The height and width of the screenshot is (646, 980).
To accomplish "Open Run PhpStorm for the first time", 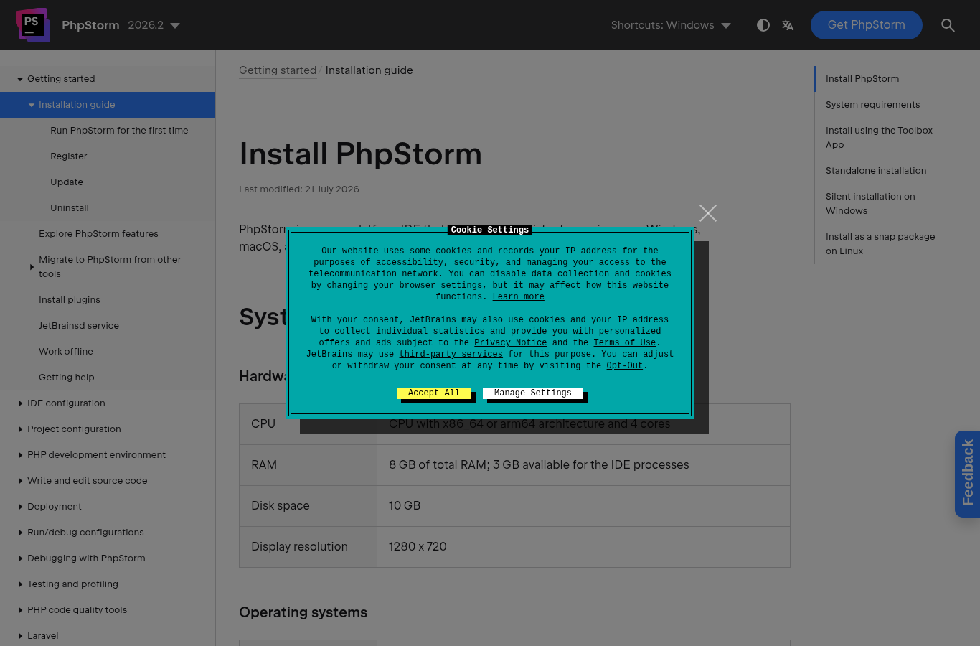I will coord(119,131).
